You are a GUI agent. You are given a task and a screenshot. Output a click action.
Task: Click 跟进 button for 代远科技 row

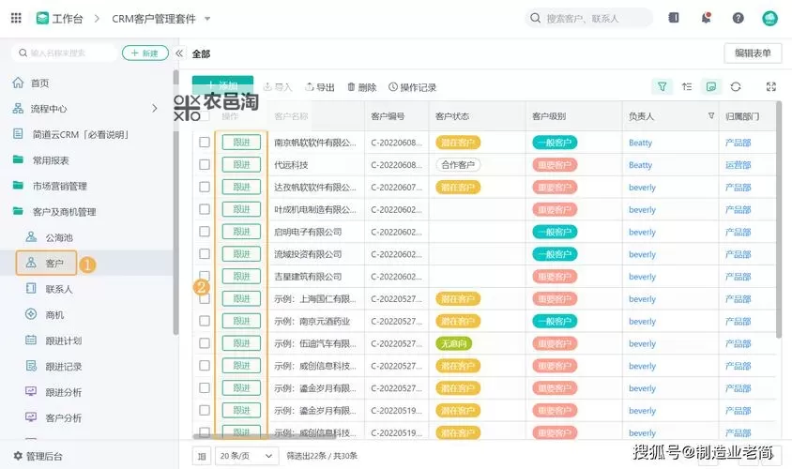click(x=241, y=164)
